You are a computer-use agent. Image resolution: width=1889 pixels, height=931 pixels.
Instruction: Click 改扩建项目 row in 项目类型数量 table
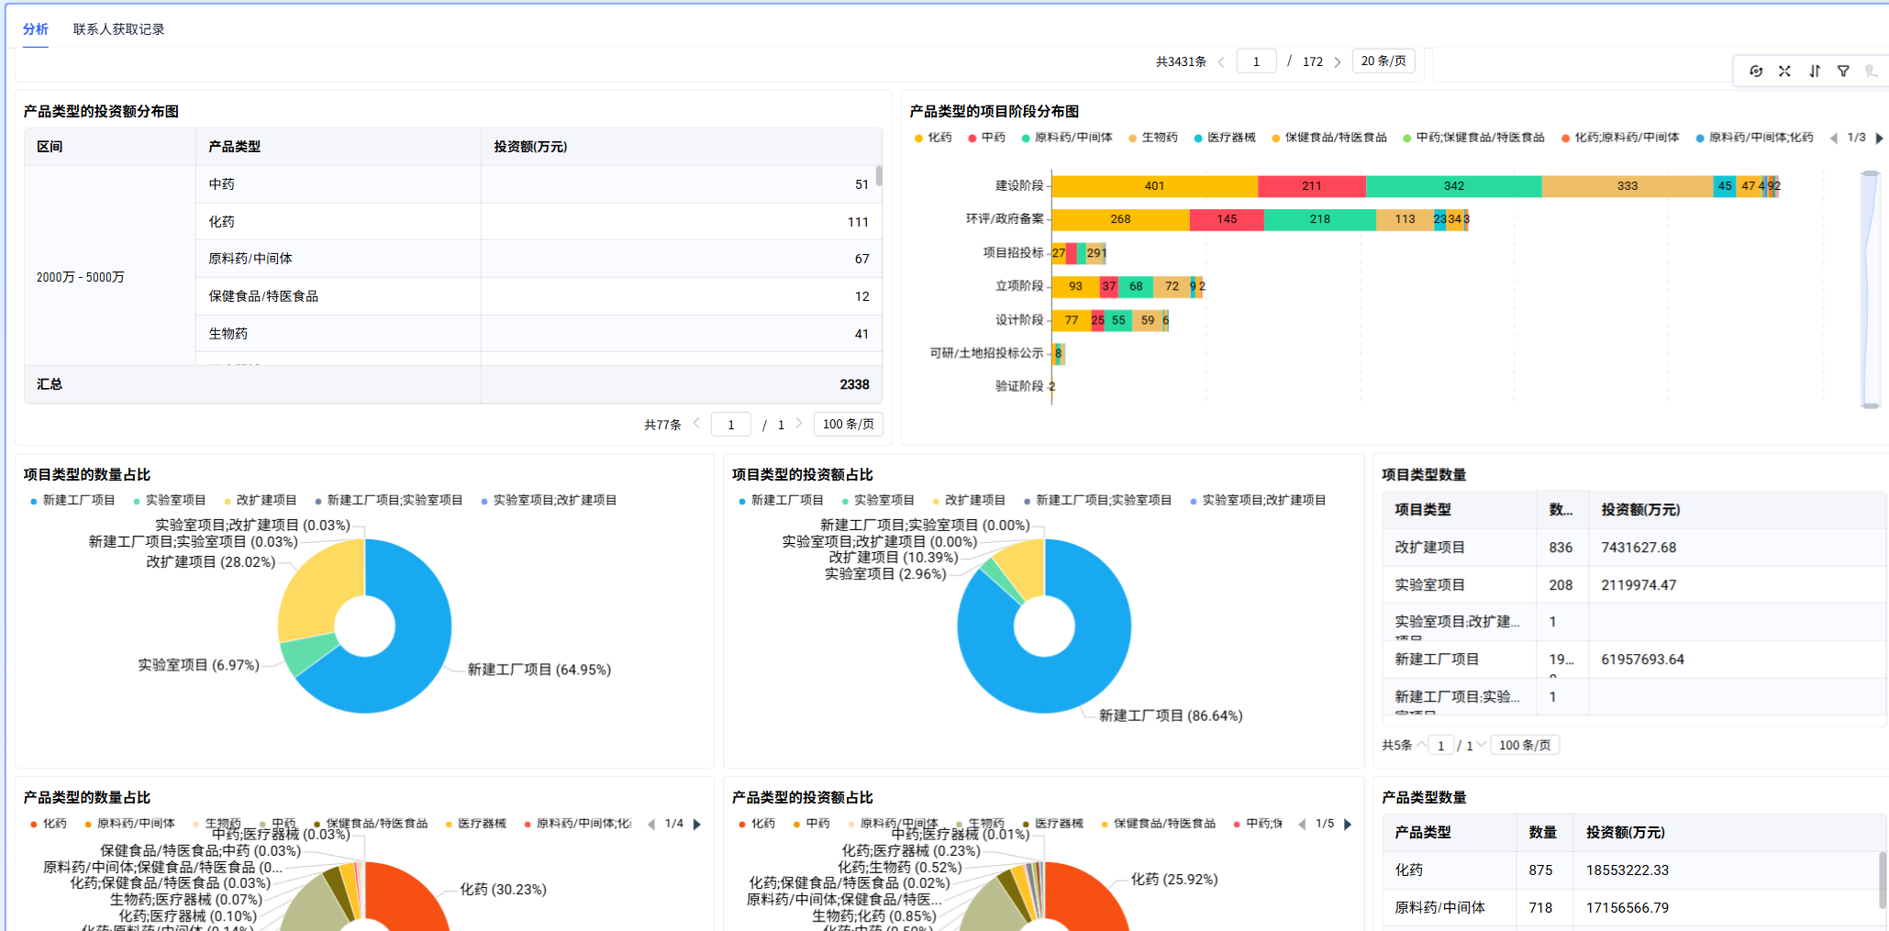1633,548
